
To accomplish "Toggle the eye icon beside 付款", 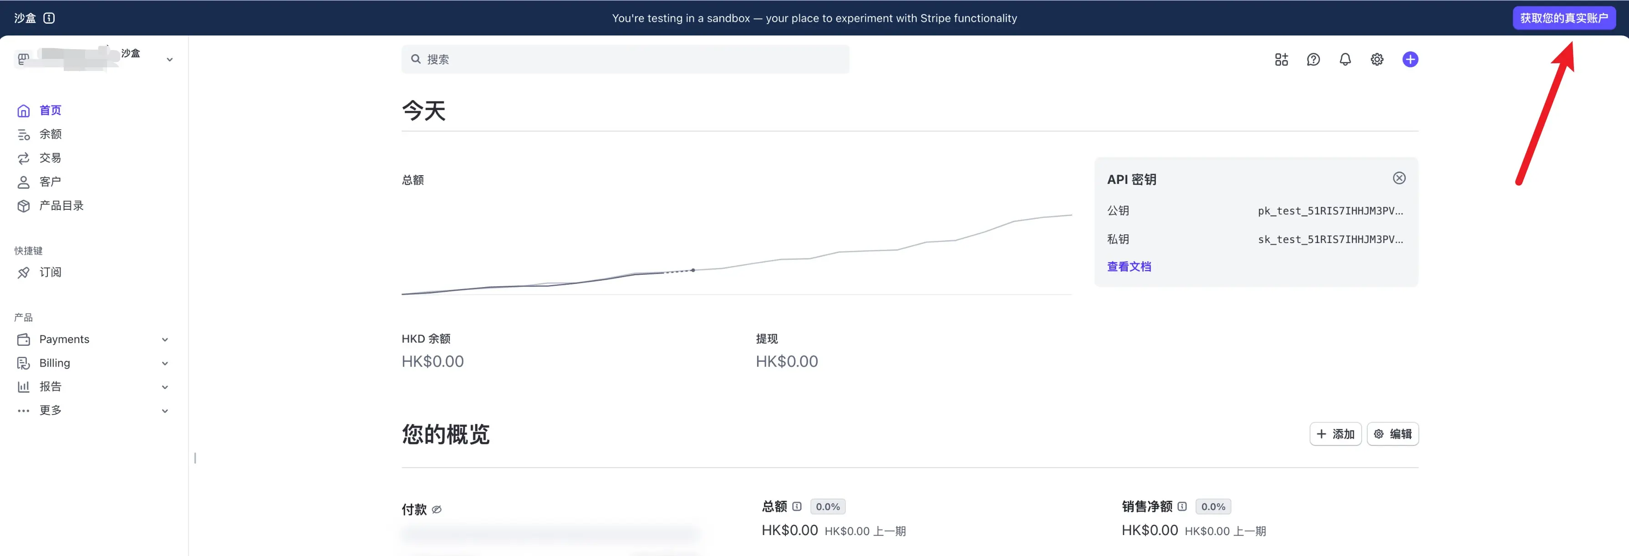I will 437,509.
